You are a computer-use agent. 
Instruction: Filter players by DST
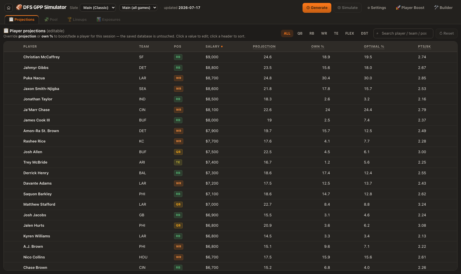point(364,33)
